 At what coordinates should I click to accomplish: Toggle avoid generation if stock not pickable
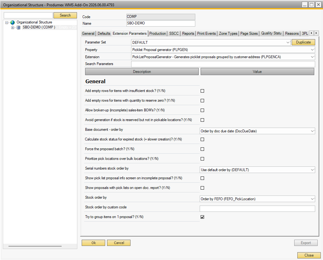pos(202,120)
